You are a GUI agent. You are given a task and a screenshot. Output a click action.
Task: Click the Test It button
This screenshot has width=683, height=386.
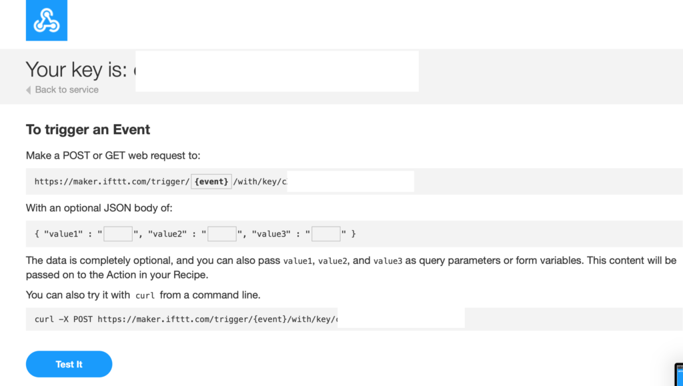coord(69,364)
